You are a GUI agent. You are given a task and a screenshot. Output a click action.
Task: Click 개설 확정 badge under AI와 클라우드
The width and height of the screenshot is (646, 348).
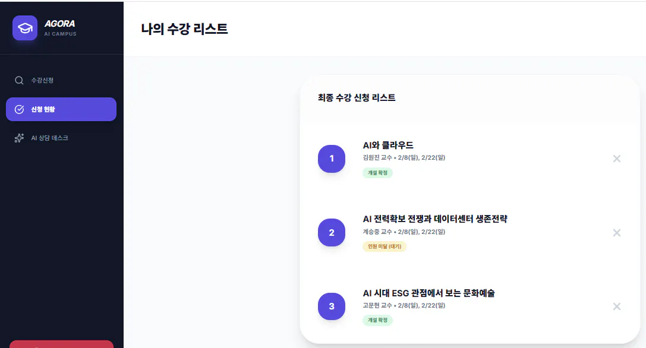click(377, 173)
